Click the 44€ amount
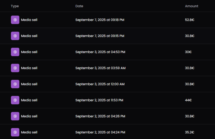The image size is (215, 139). (x=188, y=100)
